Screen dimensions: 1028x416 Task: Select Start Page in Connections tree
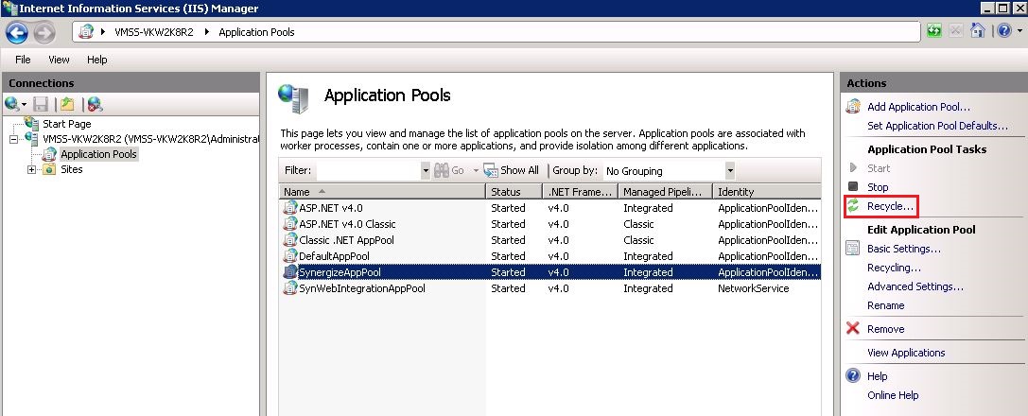point(67,124)
